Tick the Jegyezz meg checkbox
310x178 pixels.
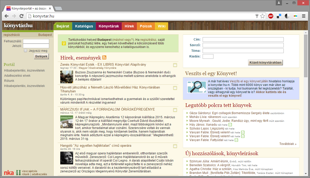point(25,51)
